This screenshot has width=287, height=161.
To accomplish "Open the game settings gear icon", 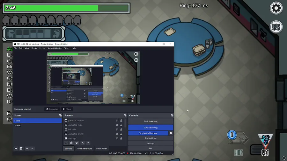I will click(276, 8).
